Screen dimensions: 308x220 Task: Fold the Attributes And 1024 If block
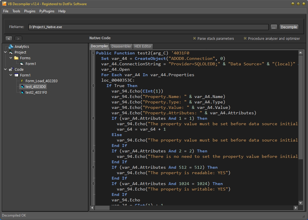point(93,184)
